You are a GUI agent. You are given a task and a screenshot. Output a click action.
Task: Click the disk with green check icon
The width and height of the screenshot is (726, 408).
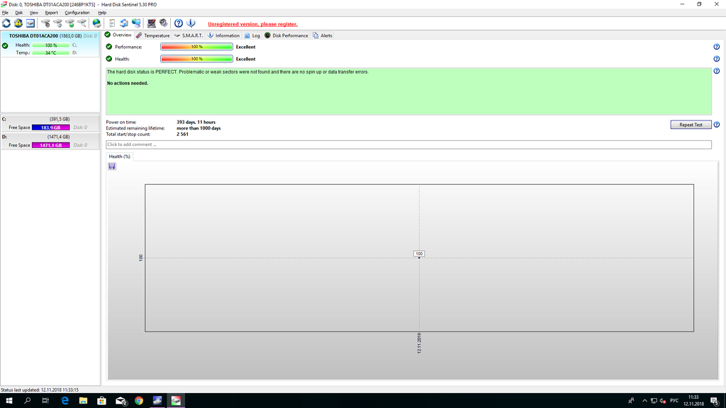(x=70, y=23)
